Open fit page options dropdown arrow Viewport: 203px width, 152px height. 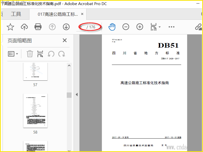coord(160,27)
